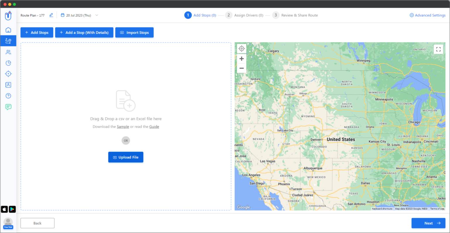Viewport: 450px width, 233px height.
Task: Center map with the my-location button
Action: (241, 48)
